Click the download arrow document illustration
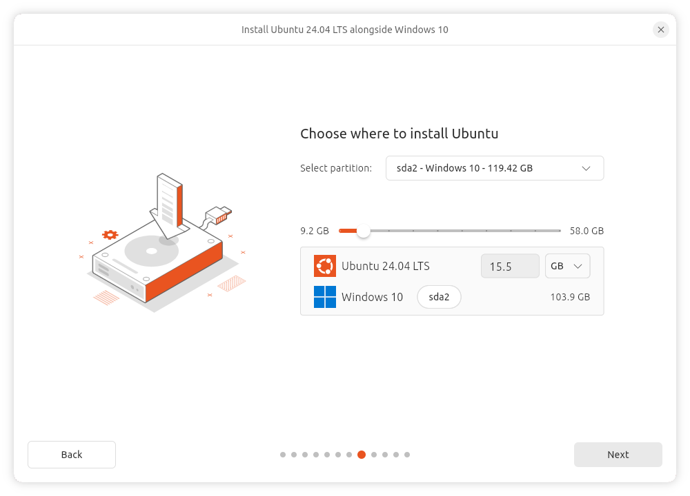This screenshot has height=496, width=690. [169, 205]
